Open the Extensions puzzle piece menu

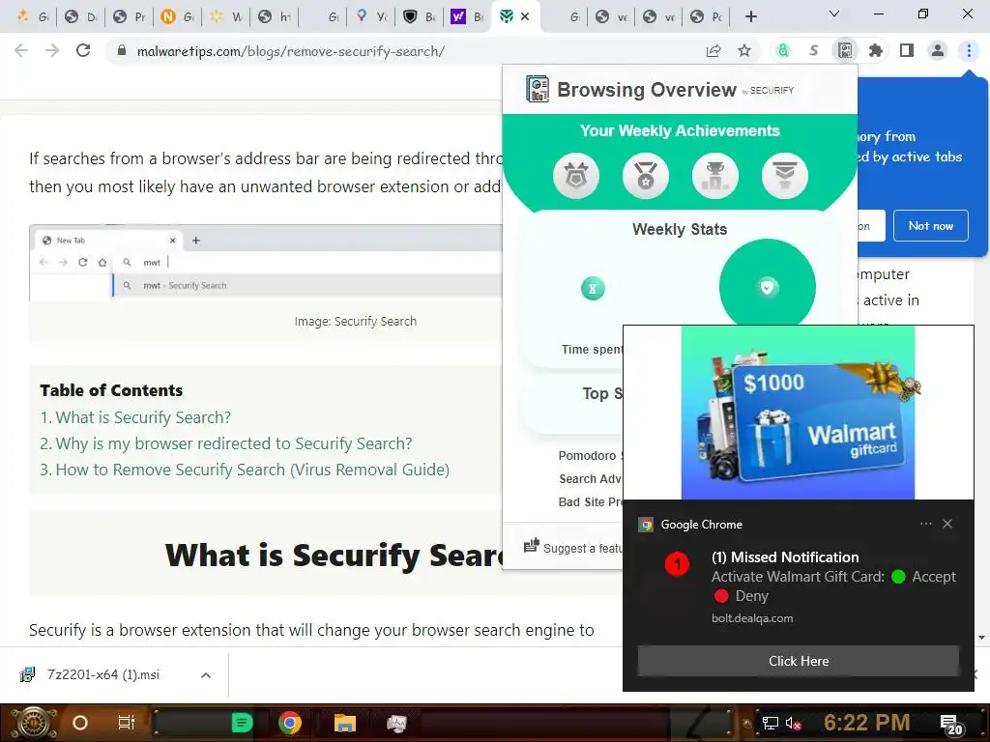[x=876, y=50]
